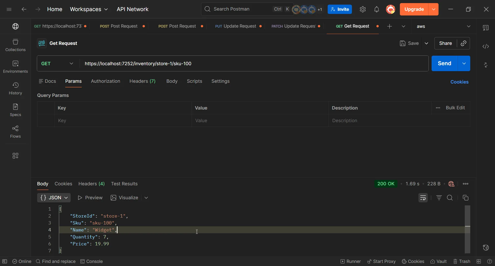Image resolution: width=495 pixels, height=266 pixels.
Task: Switch to the Authorization tab
Action: coord(105,81)
